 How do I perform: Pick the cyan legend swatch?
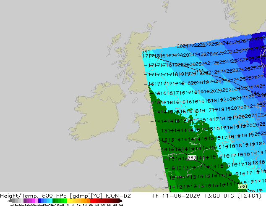click(51, 201)
